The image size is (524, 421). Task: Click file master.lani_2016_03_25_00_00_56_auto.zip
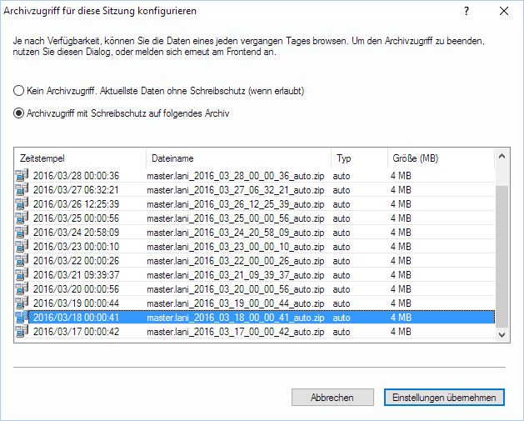236,218
